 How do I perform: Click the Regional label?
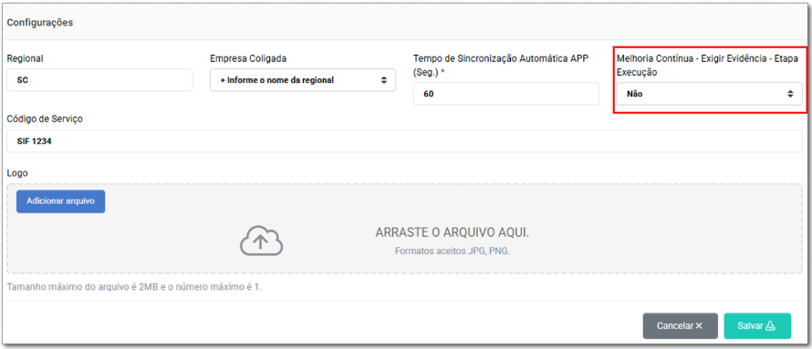tap(25, 58)
